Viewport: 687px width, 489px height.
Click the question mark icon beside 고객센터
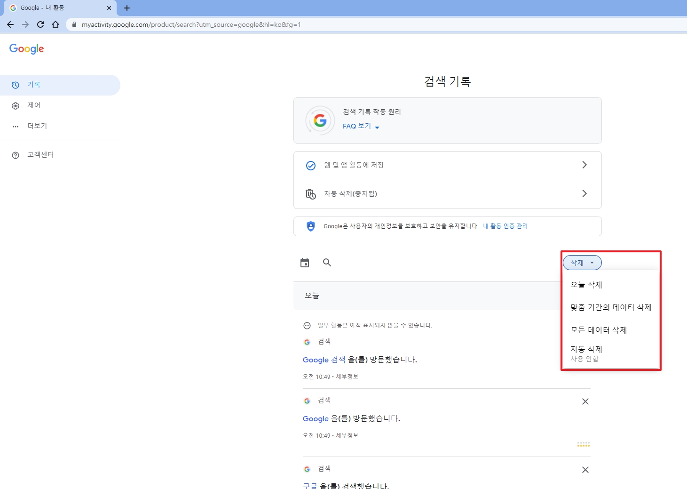point(16,155)
